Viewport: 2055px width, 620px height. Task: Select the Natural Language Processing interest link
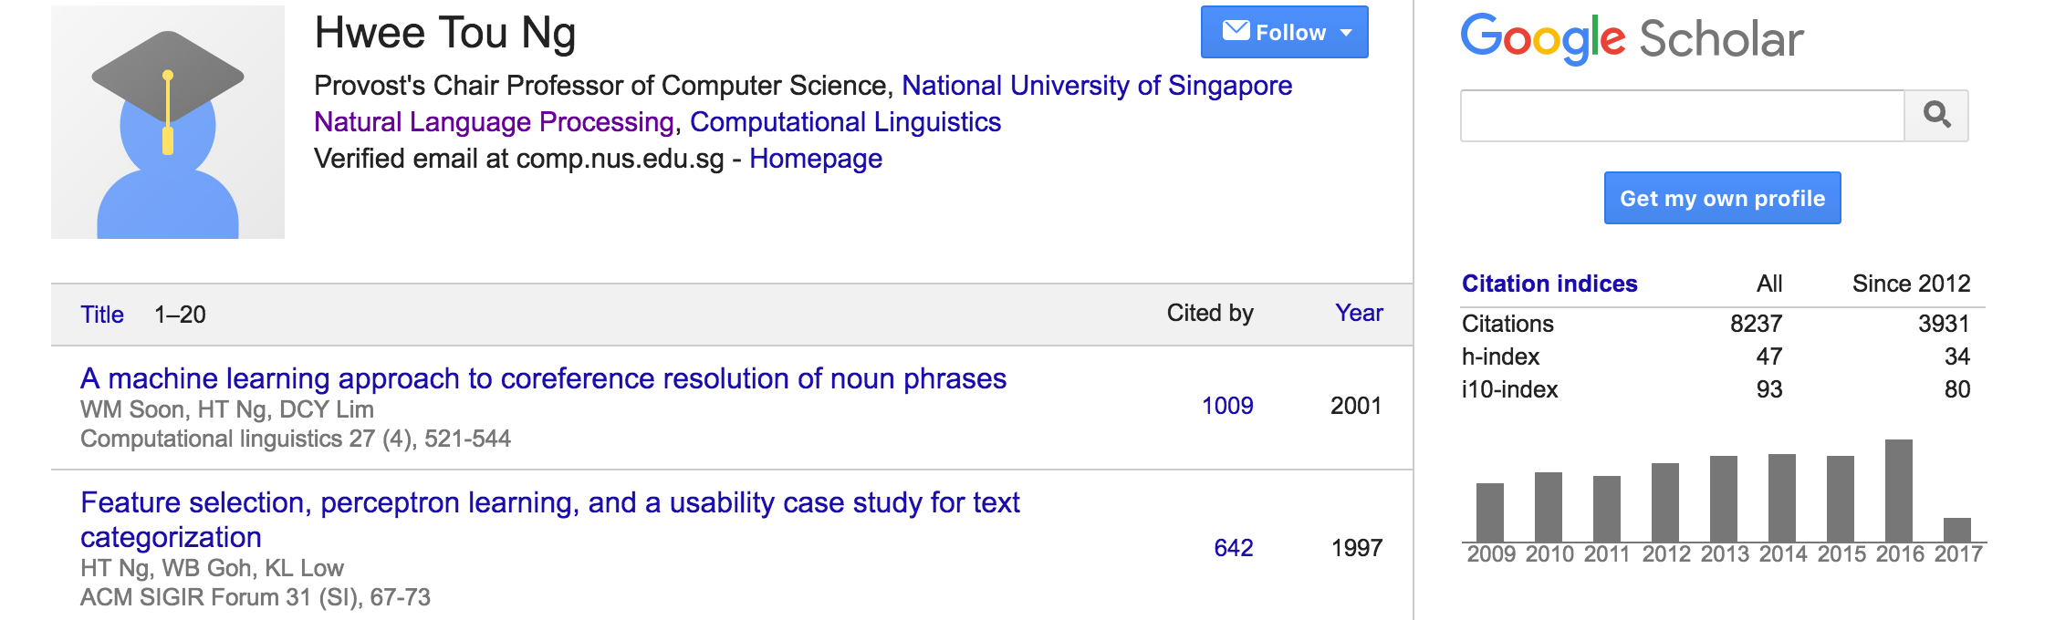coord(494,122)
